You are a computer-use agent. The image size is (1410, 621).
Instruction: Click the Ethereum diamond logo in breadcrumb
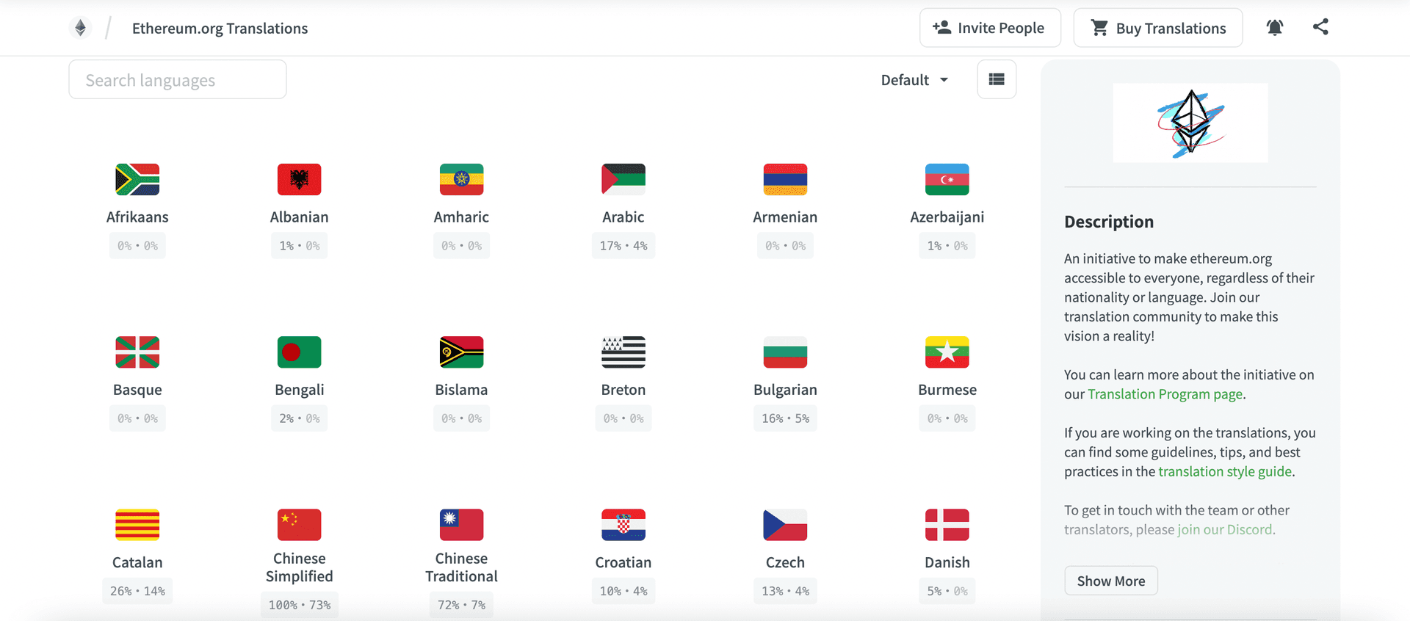pos(80,27)
